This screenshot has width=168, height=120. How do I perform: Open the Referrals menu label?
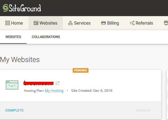tap(144, 23)
